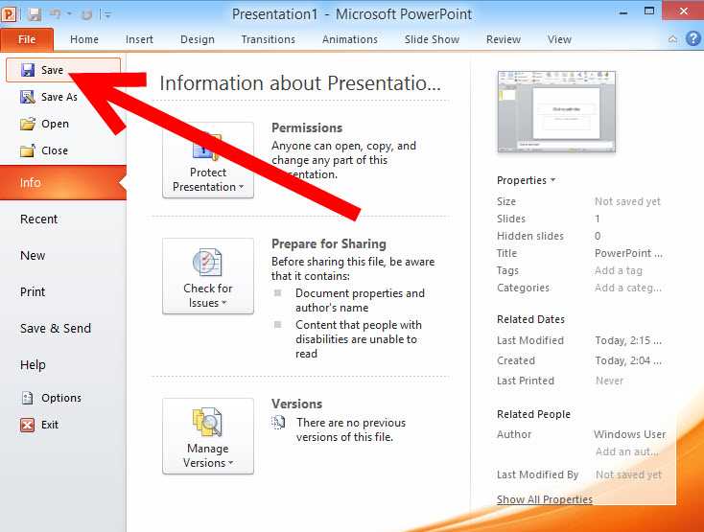Click the Show All Properties link
Viewport: 704px width, 532px height.
[545, 499]
